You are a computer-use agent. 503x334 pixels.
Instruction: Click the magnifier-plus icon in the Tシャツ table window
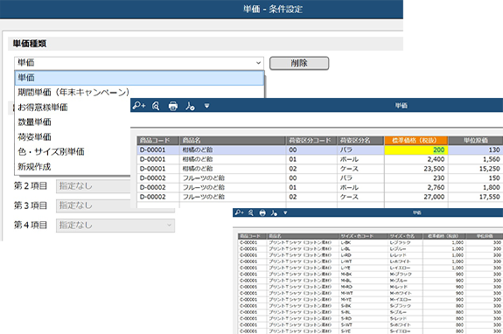click(x=240, y=212)
